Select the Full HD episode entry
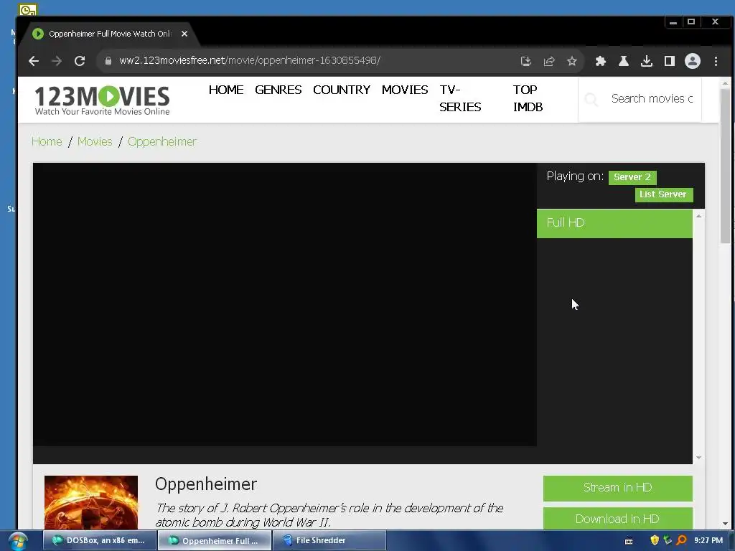 coord(614,223)
